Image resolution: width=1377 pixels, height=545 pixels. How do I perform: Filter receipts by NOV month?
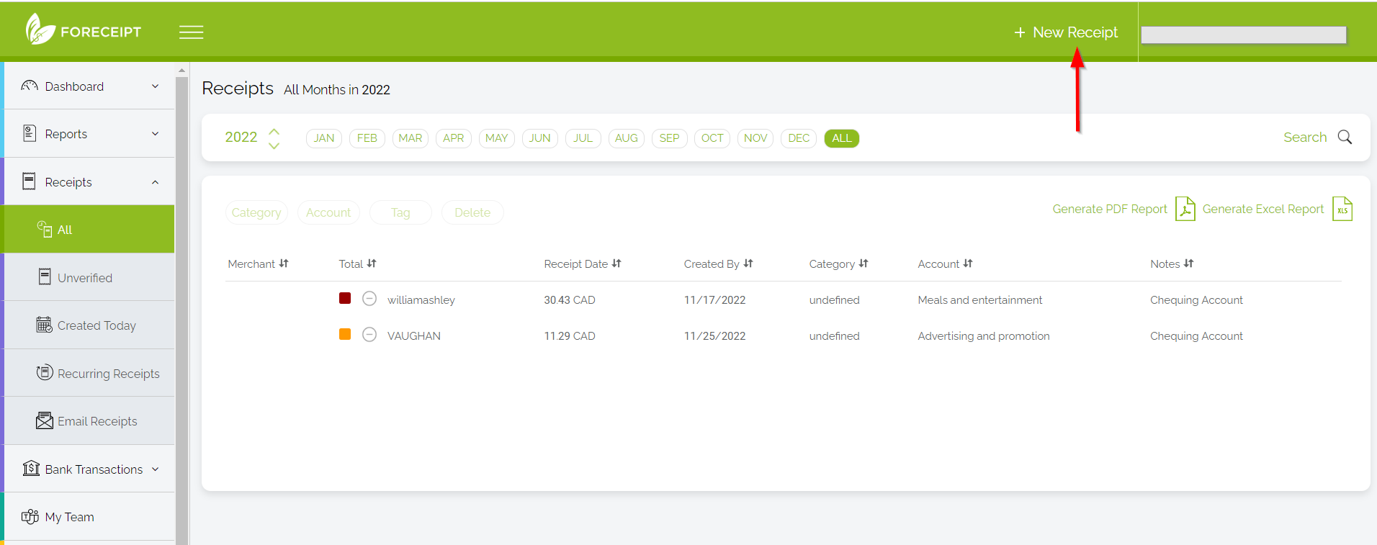coord(755,138)
